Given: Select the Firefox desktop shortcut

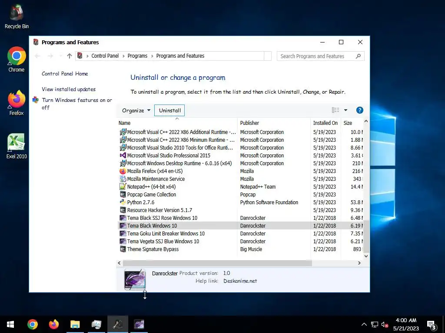Looking at the screenshot, I should (x=17, y=103).
